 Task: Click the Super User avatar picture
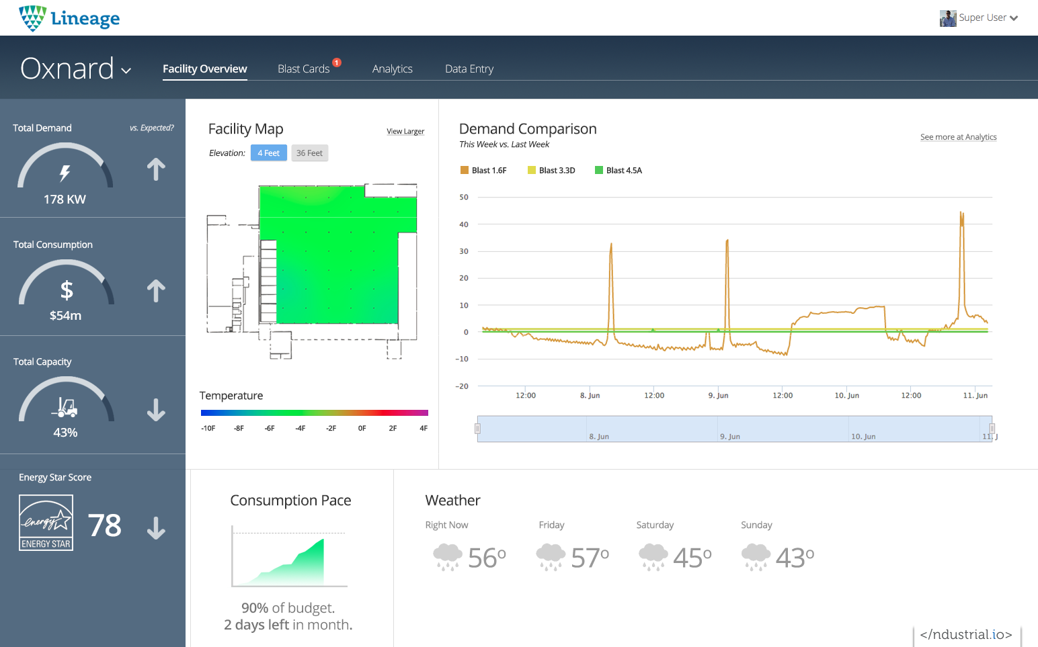pyautogui.click(x=947, y=18)
